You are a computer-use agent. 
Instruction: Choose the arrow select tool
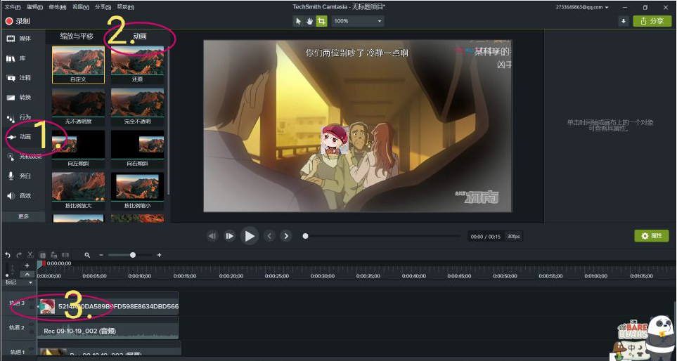(x=298, y=21)
